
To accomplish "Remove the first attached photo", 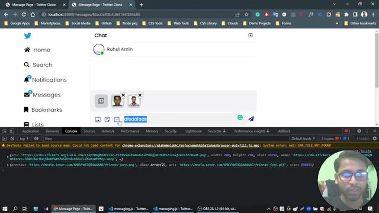I will 123,95.
